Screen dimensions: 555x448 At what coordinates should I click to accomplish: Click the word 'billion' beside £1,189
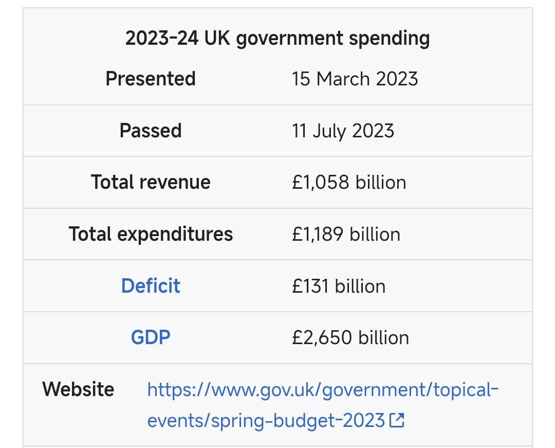(x=375, y=235)
